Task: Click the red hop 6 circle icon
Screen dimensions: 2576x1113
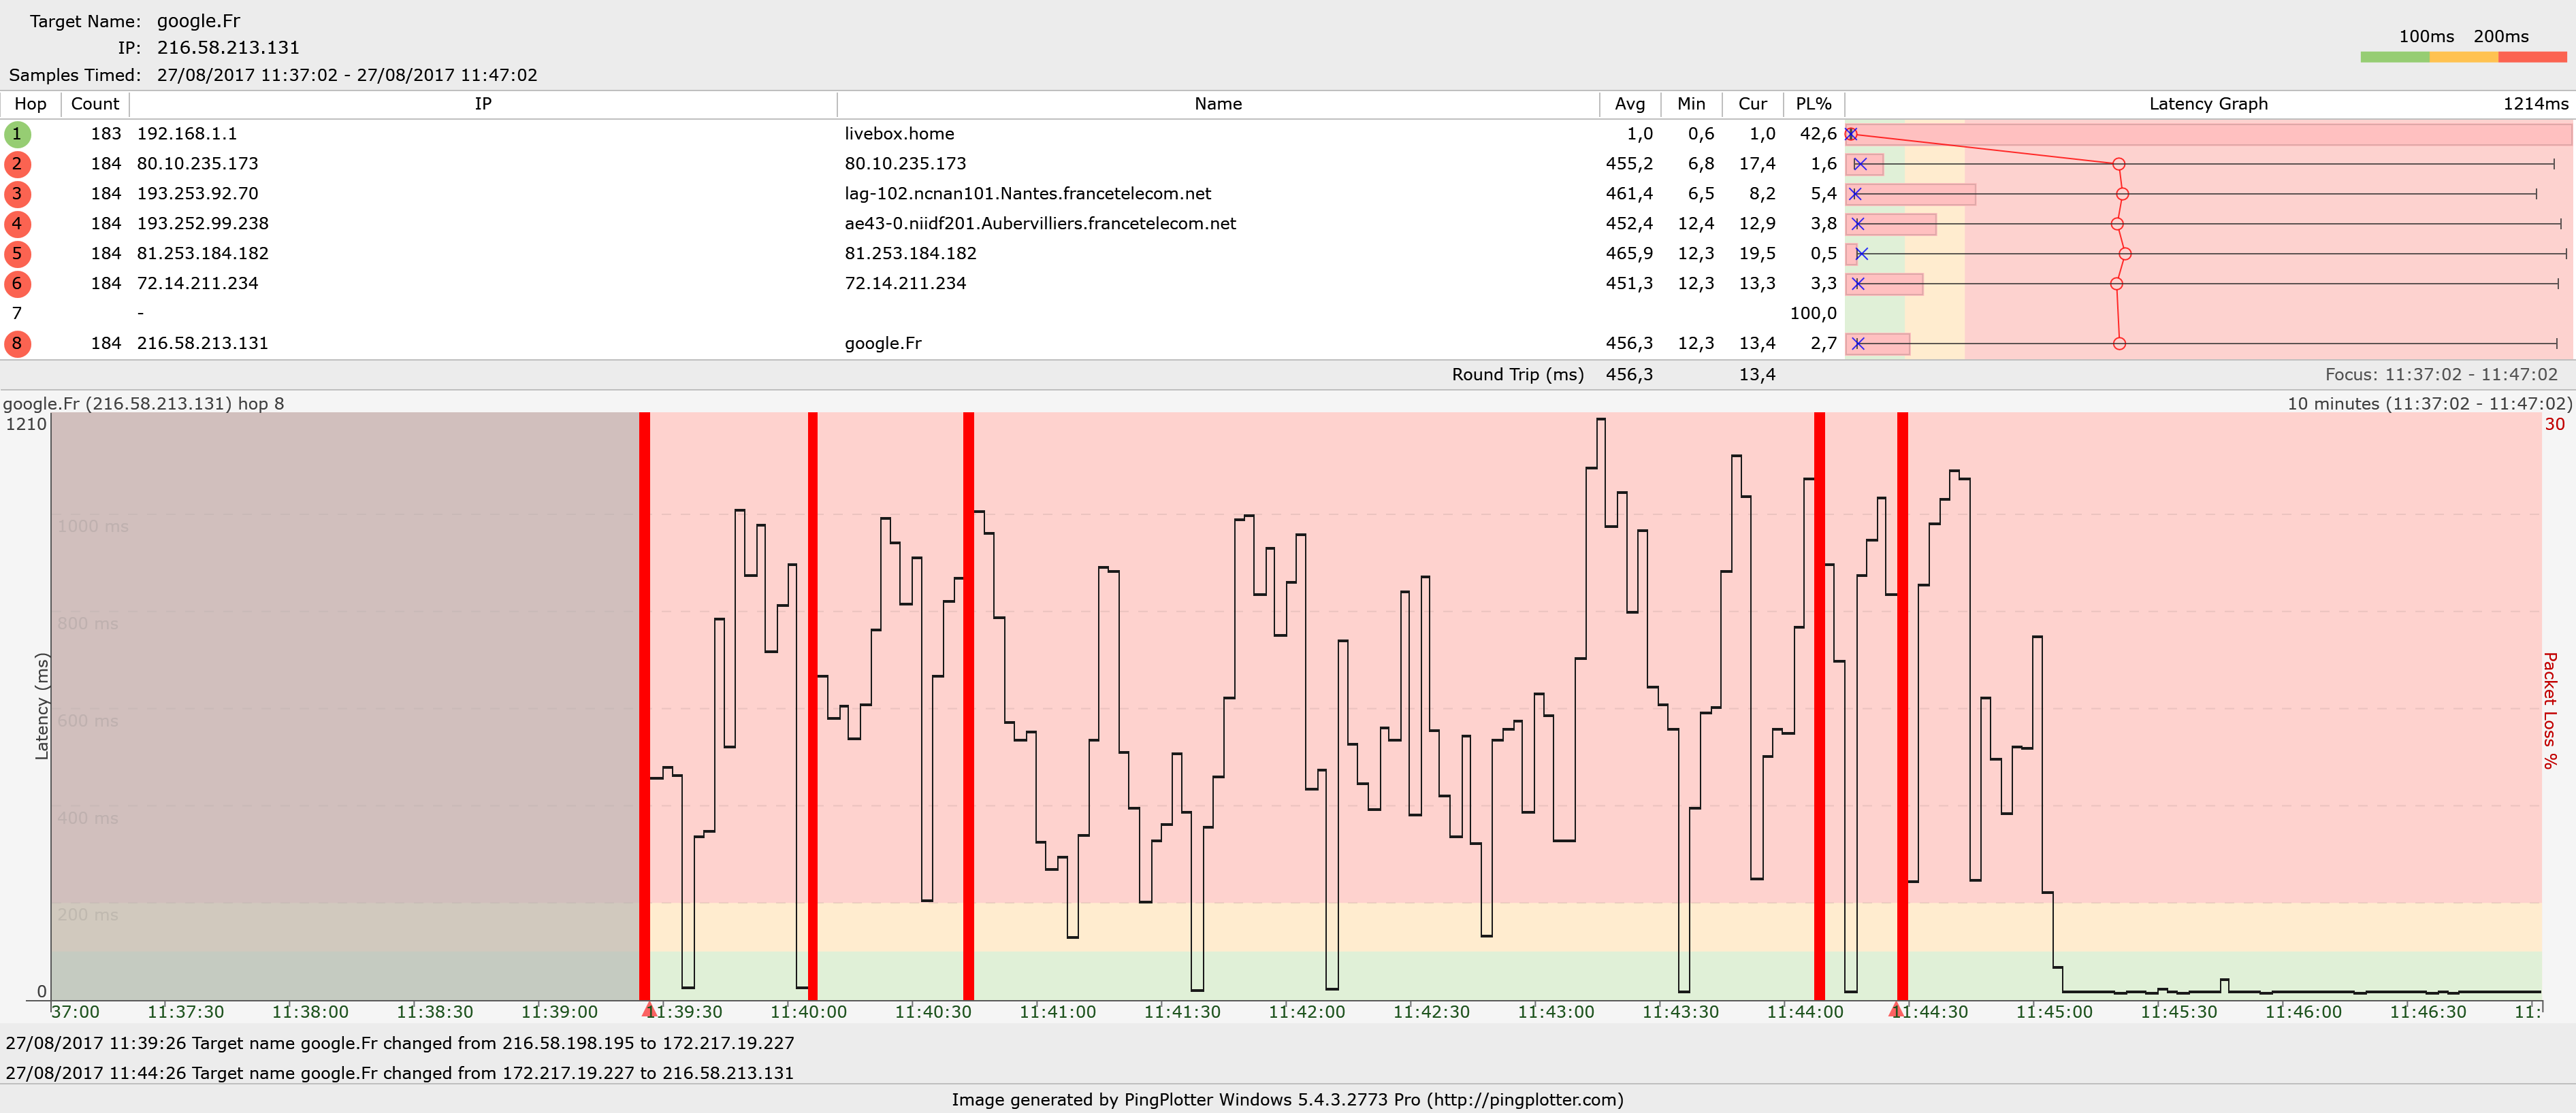Action: click(x=17, y=284)
